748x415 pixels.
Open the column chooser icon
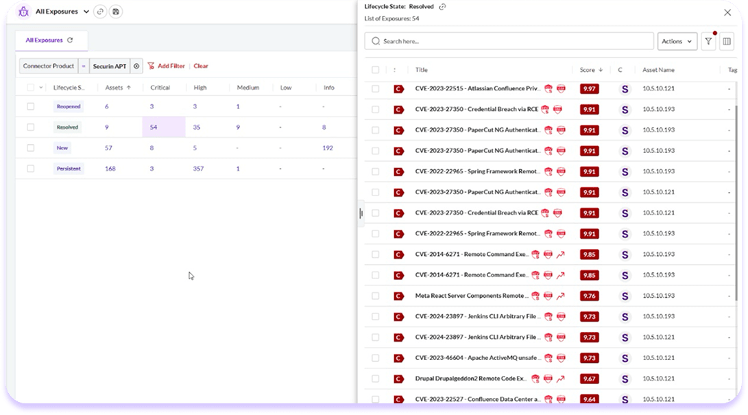pos(727,41)
